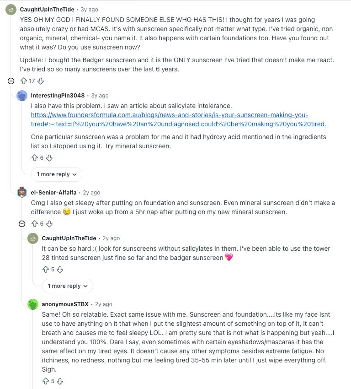Downvote anonymousSTBX's comment
Screen dimensions: 351x389
point(60,381)
